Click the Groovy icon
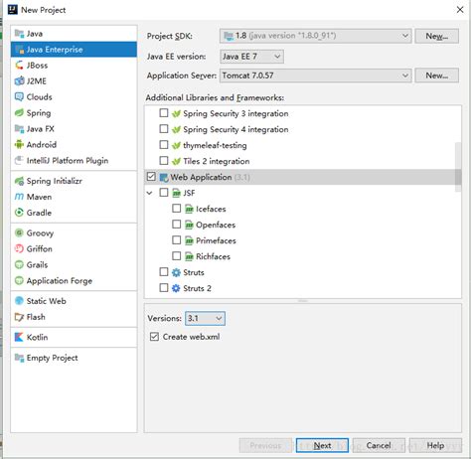 tap(19, 232)
